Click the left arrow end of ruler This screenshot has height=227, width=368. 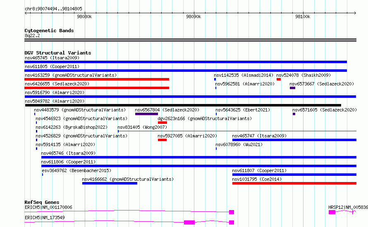[26, 13]
